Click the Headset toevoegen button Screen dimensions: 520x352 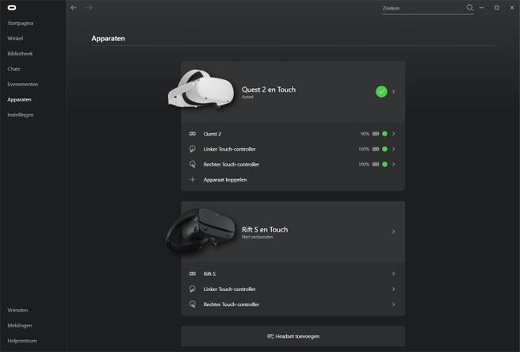point(292,336)
